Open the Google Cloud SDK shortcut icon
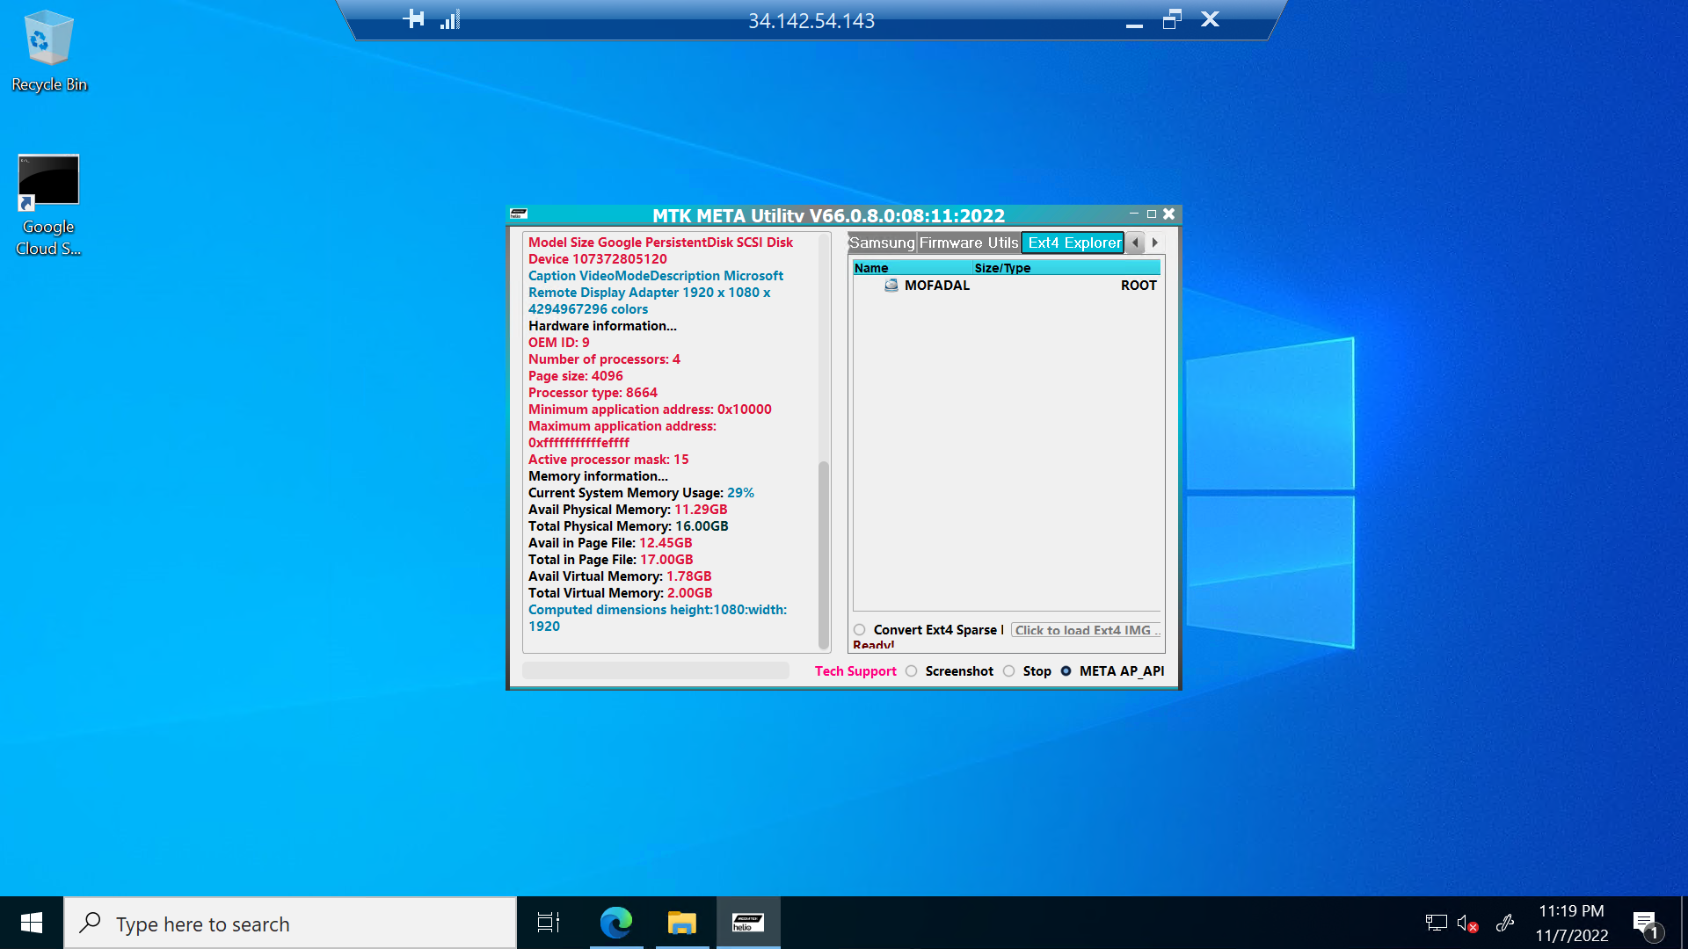 [x=48, y=206]
